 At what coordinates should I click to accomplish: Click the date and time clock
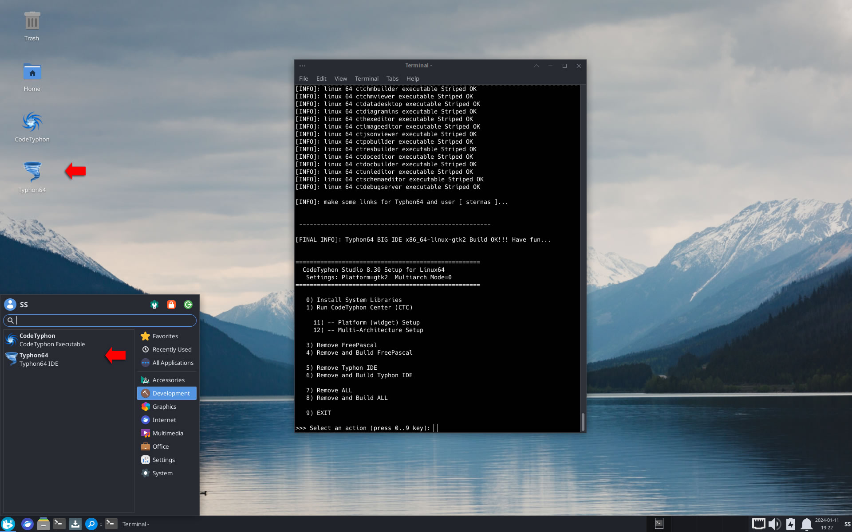coord(827,524)
